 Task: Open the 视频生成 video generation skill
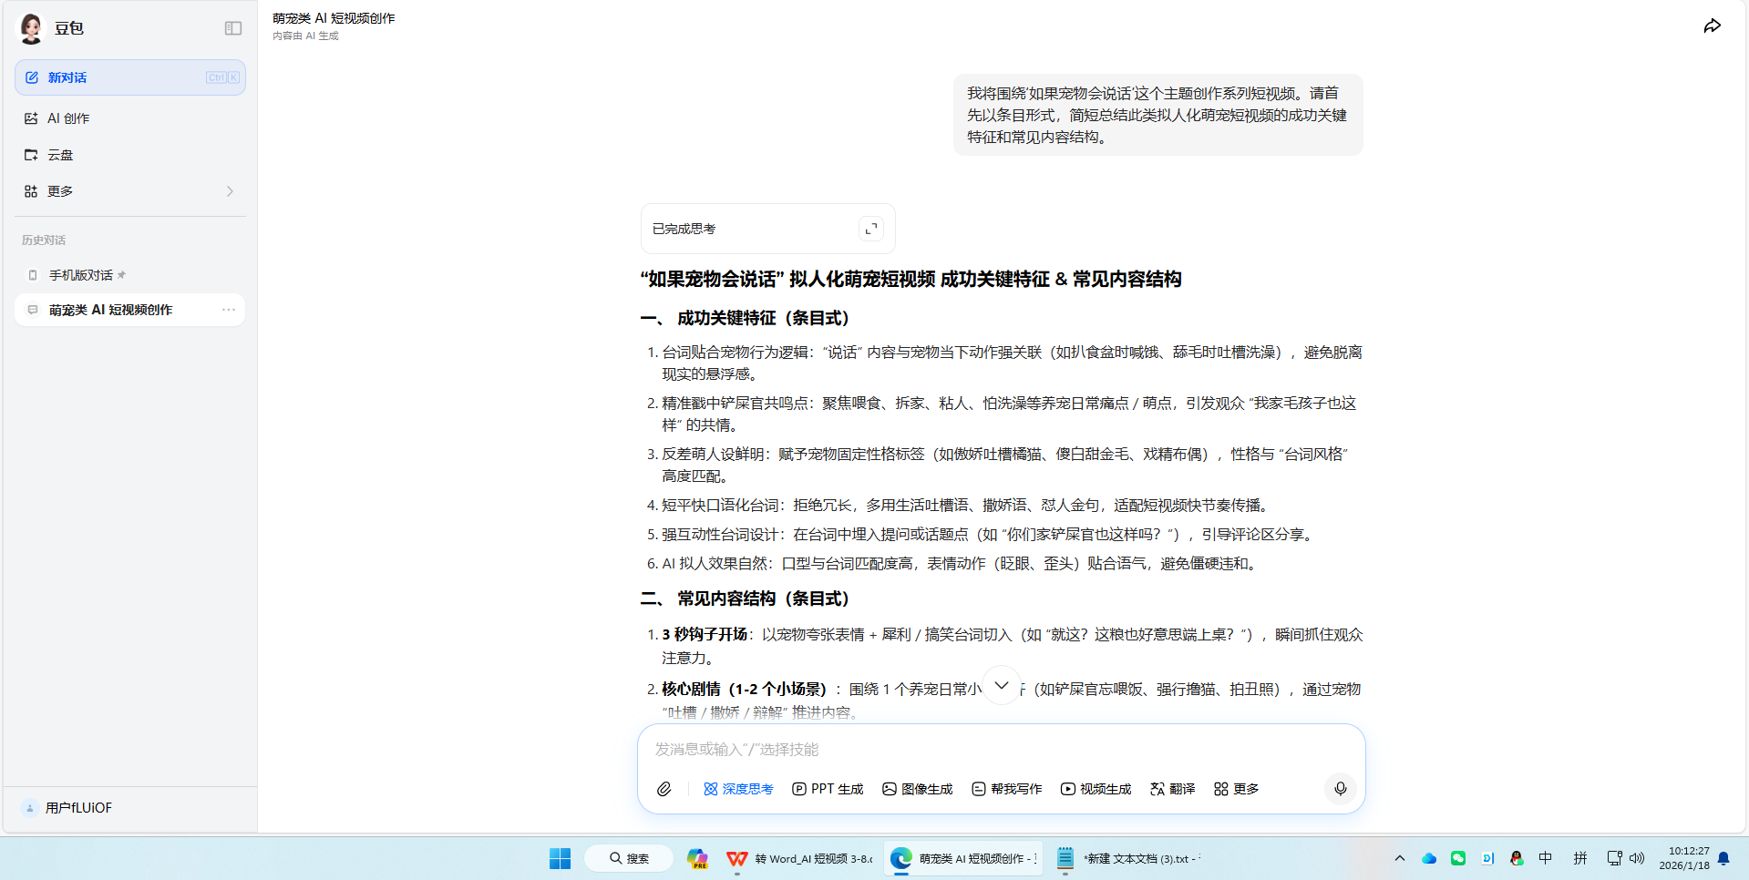point(1095,789)
